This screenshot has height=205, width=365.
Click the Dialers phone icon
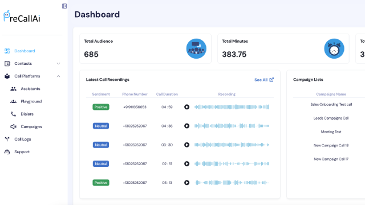13,114
